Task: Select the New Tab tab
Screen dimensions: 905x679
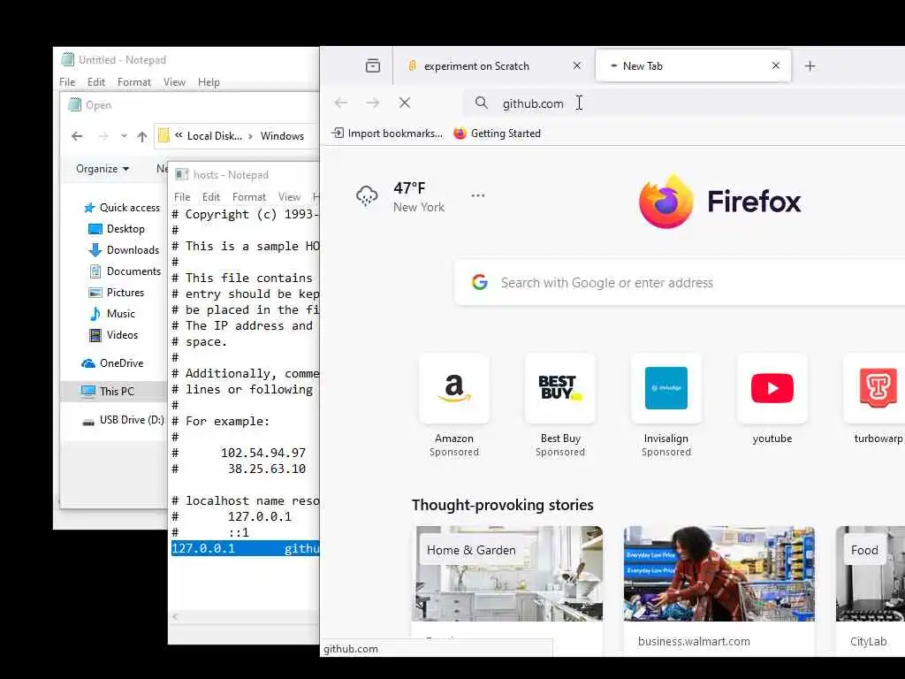Action: (693, 65)
